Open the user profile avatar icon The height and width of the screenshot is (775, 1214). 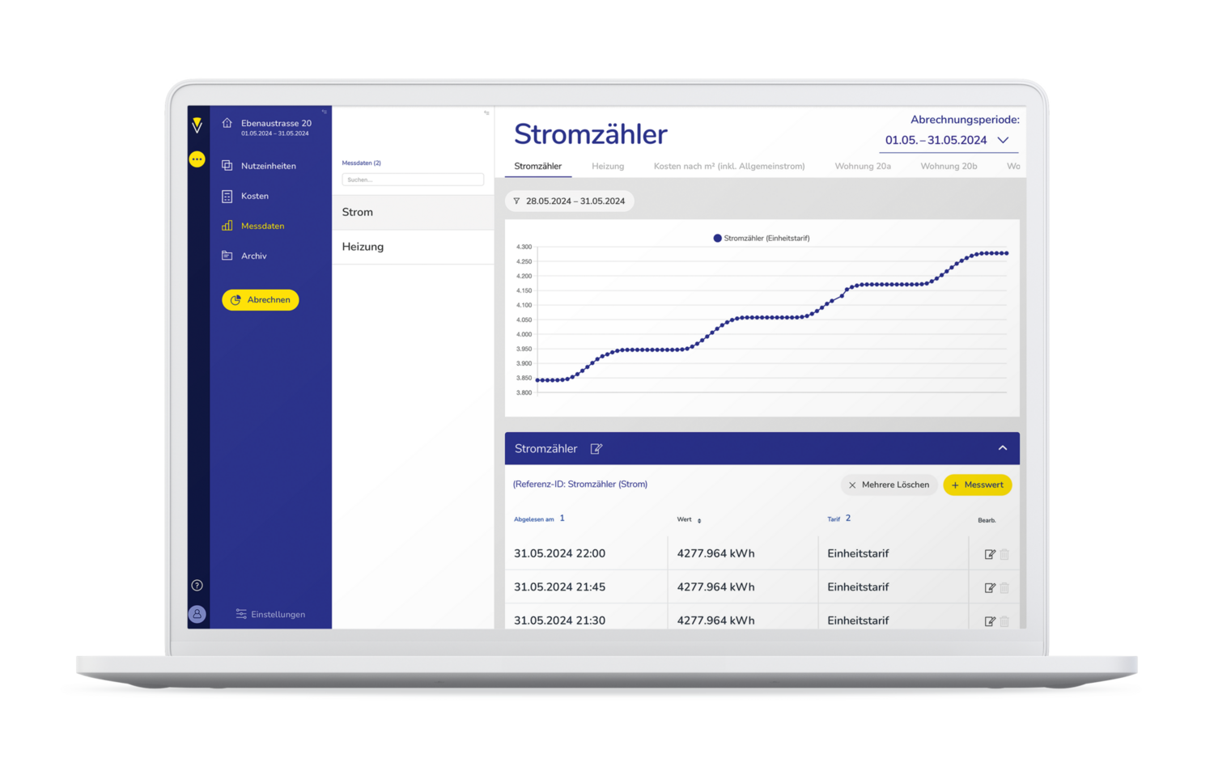click(197, 614)
